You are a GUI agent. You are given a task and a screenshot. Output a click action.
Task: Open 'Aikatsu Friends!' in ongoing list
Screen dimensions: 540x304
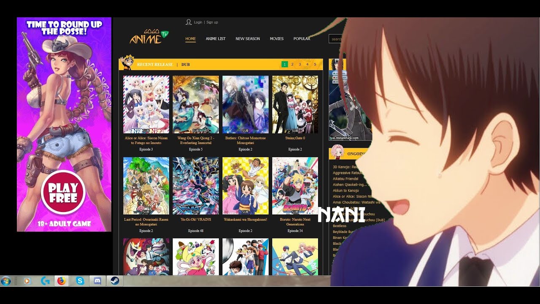(x=345, y=179)
